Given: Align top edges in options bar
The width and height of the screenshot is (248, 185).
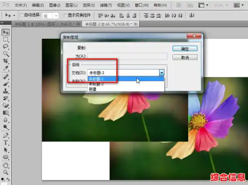Looking at the screenshot, I should pyautogui.click(x=100, y=15).
